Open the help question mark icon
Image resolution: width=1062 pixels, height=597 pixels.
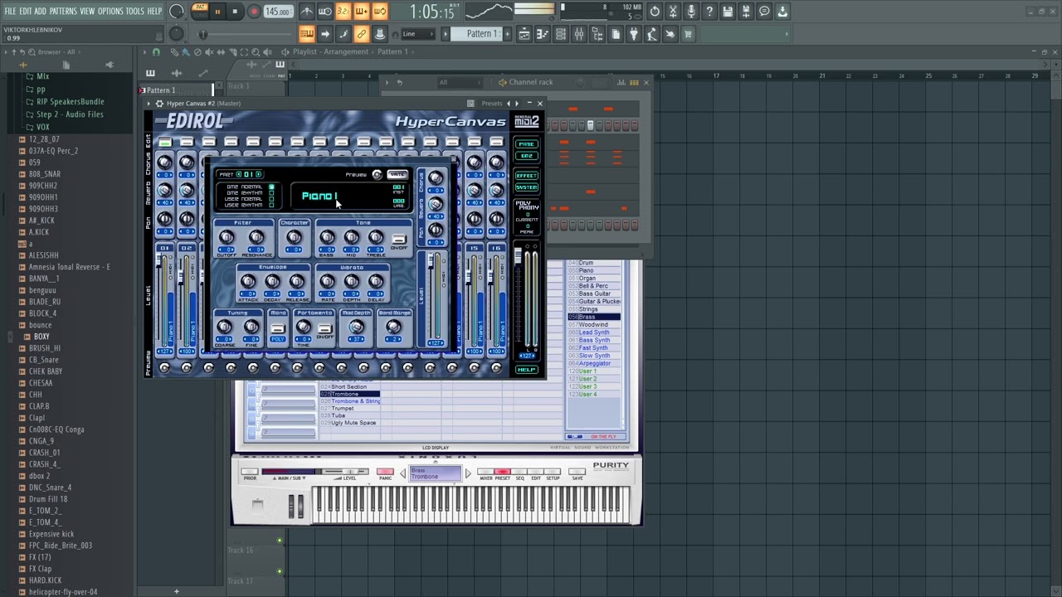coord(709,12)
